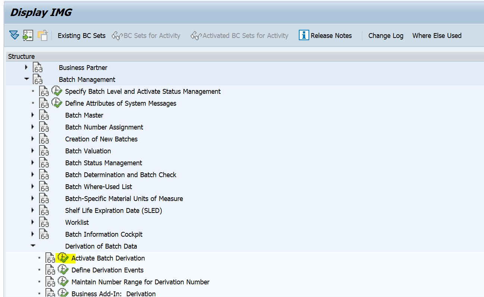484x297 pixels.
Task: Execute Define Derivation Events activity
Action: 63,269
